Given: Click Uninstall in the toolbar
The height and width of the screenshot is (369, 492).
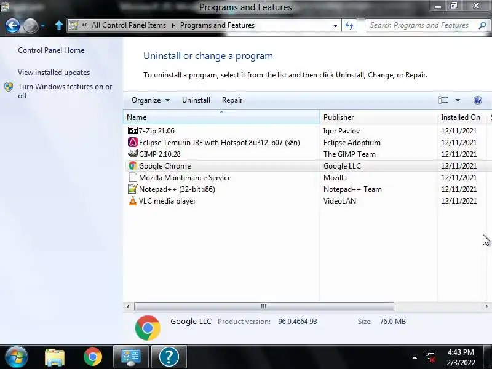Looking at the screenshot, I should point(196,100).
